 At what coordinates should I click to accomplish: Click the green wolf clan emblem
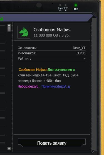[24, 32]
